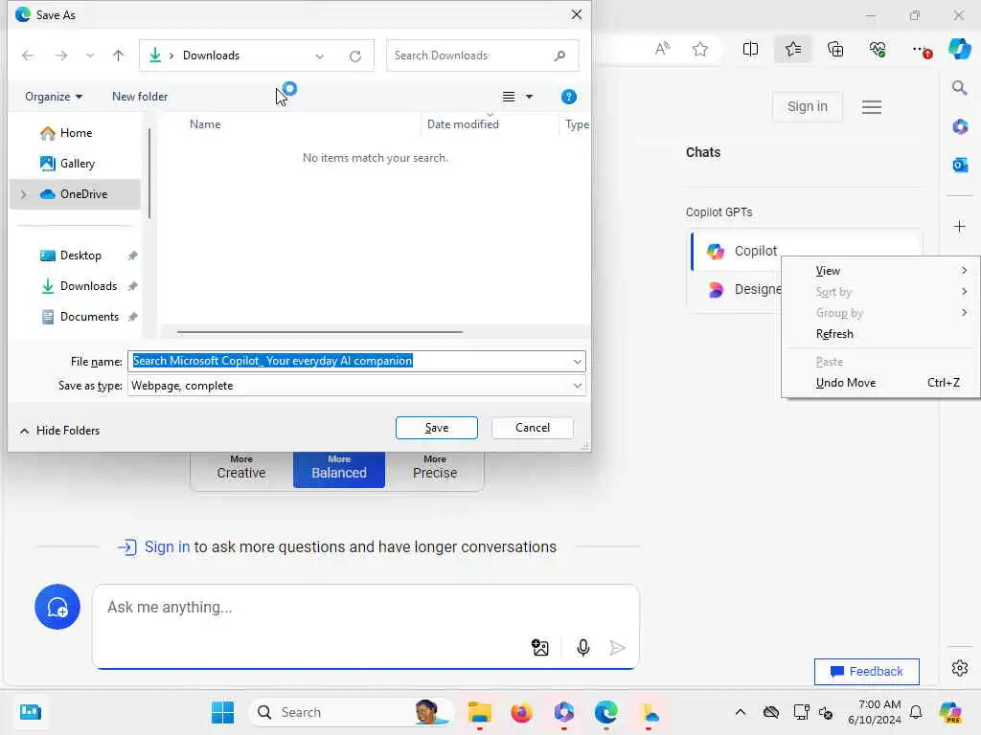Open Windows Start menu
Image resolution: width=981 pixels, height=735 pixels.
tap(222, 712)
